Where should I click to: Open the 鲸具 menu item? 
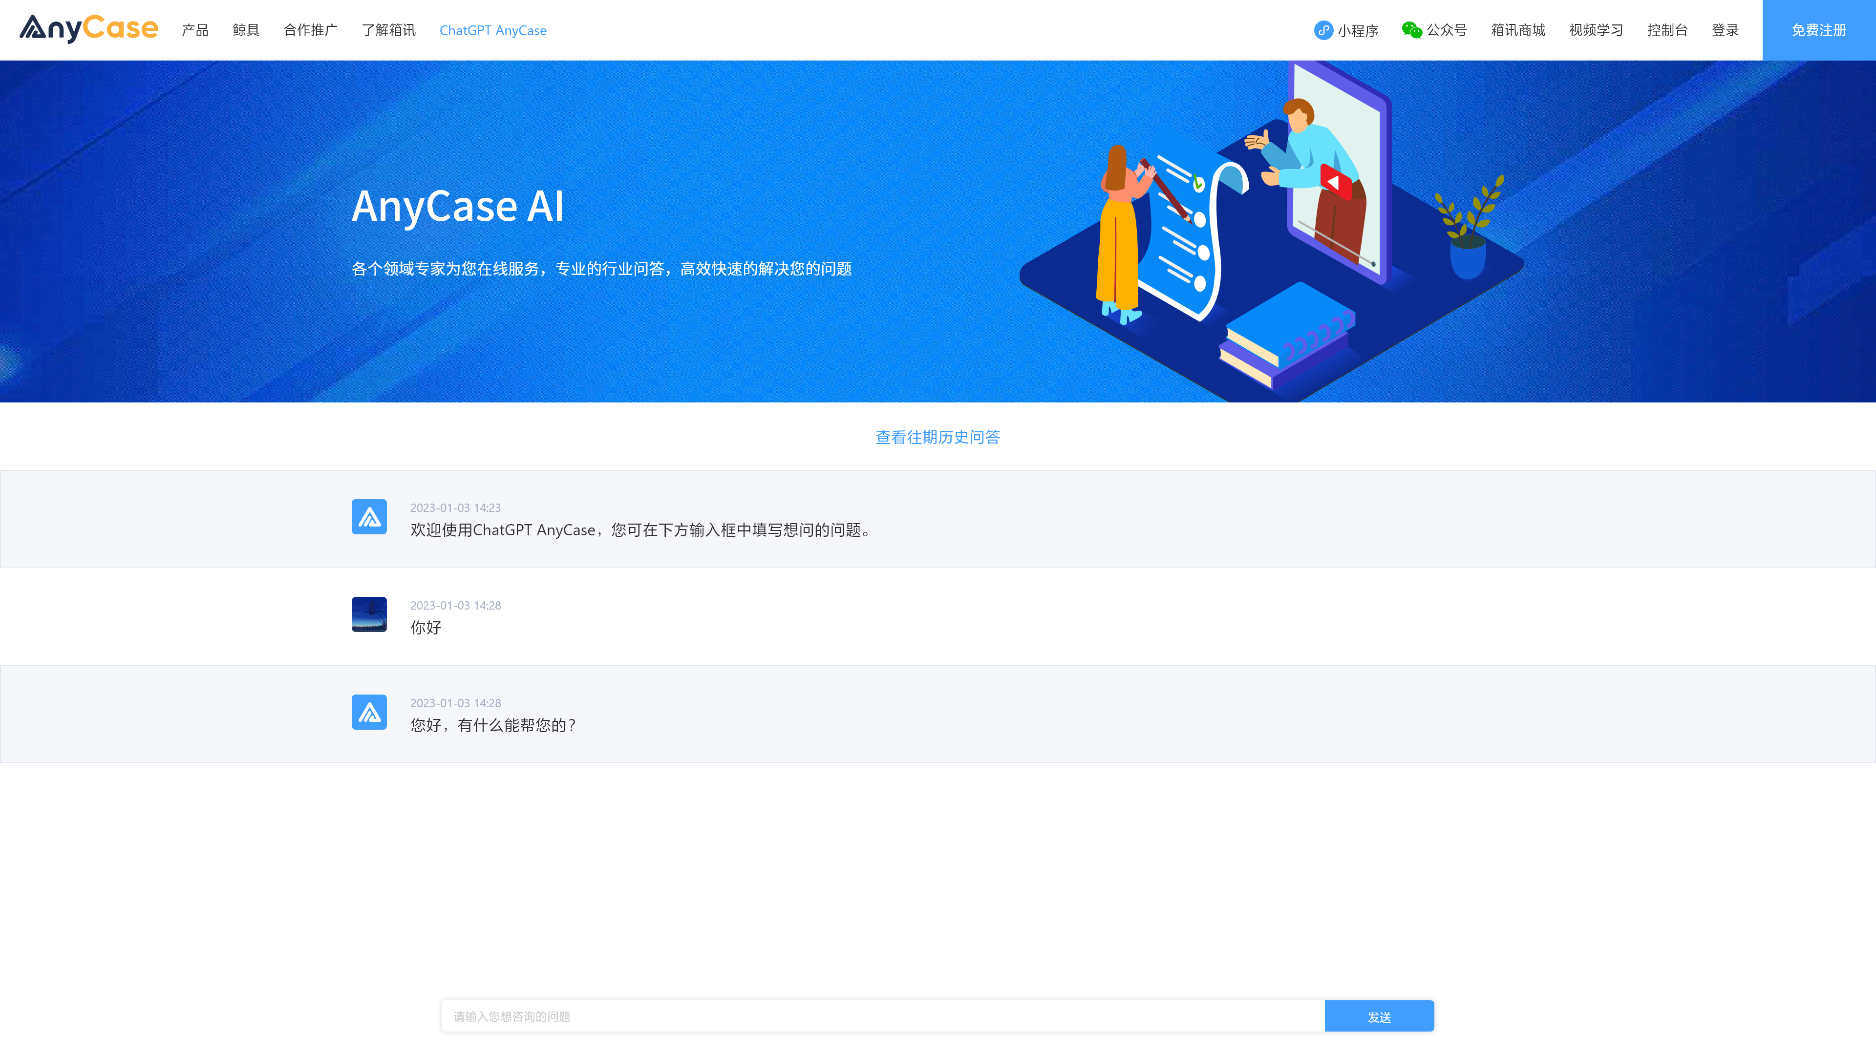[246, 30]
